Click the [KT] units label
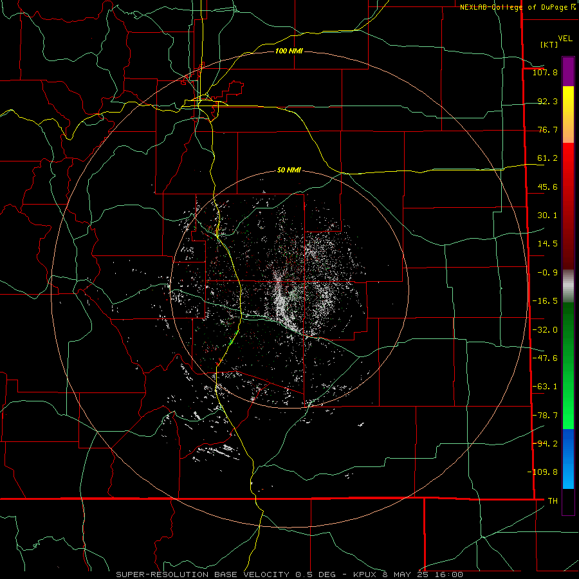This screenshot has width=579, height=579. tap(549, 44)
